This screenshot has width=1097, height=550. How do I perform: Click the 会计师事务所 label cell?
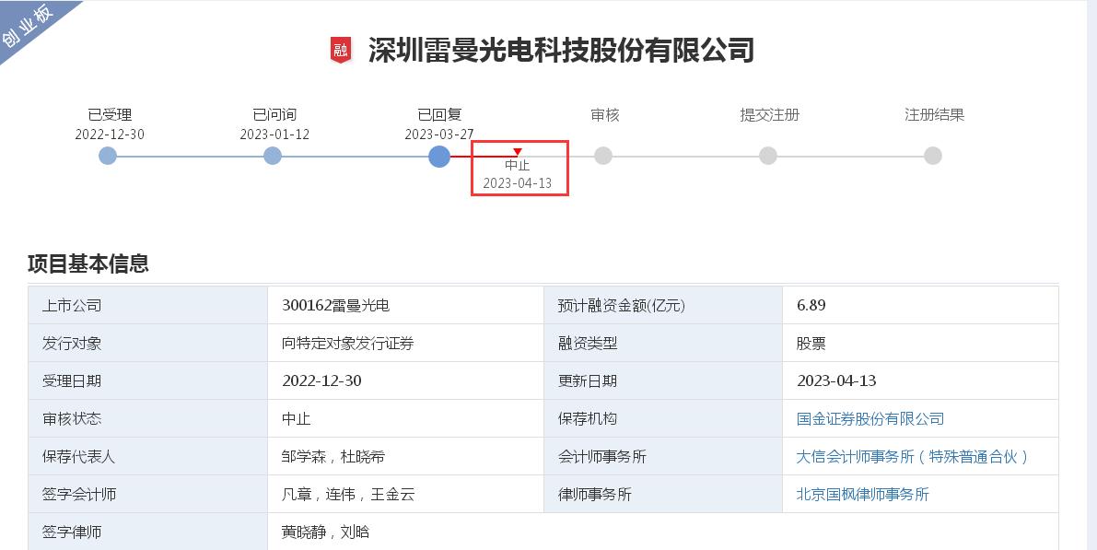(663, 456)
